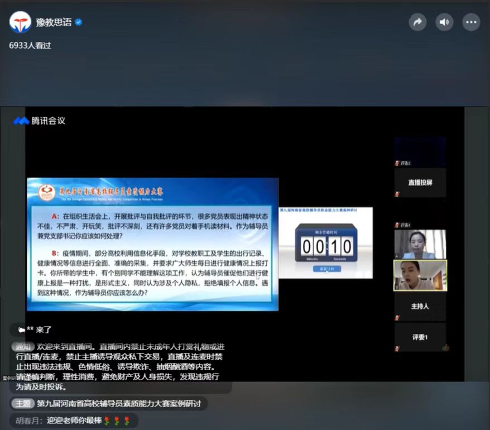Screen dimensions: 490x430
Task: Select the 评委1 participant tile
Action: [420, 337]
